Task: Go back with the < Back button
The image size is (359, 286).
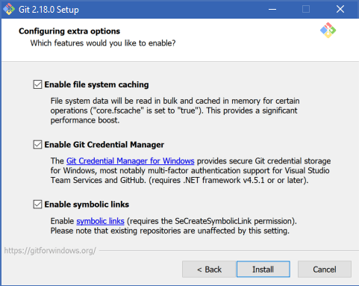Action: point(209,270)
